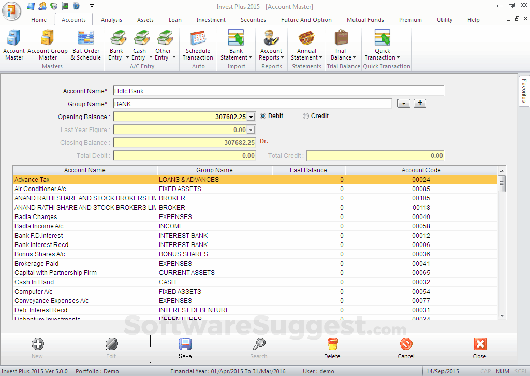
Task: Open the Favorites side panel
Action: pos(524,90)
